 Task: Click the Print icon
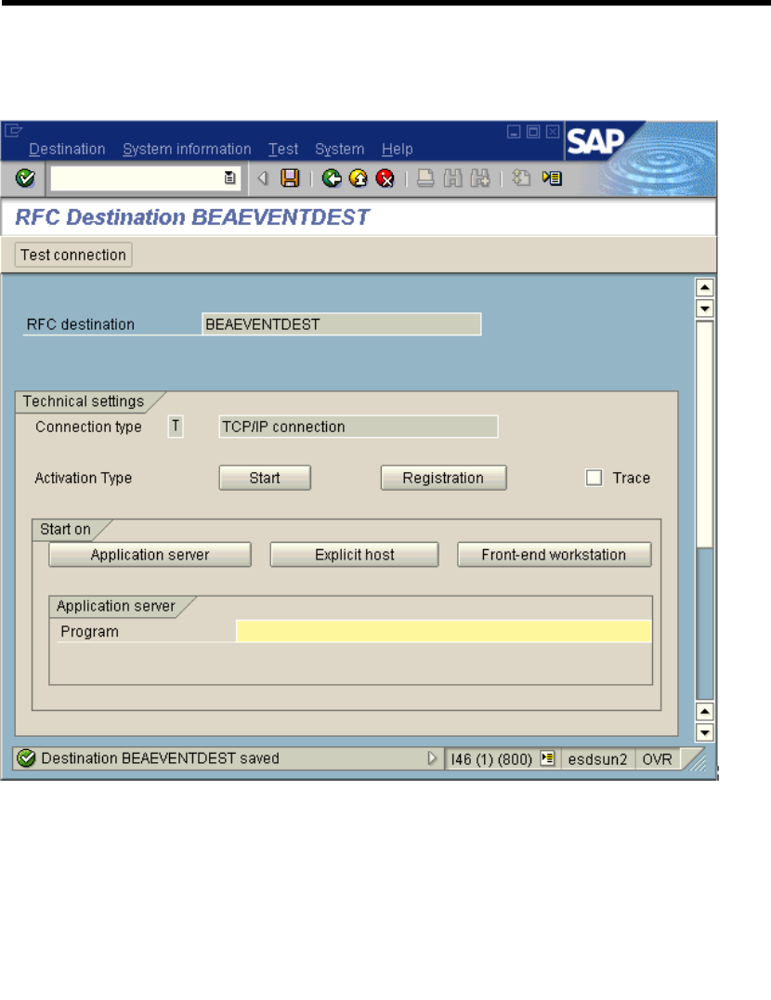pyautogui.click(x=425, y=178)
